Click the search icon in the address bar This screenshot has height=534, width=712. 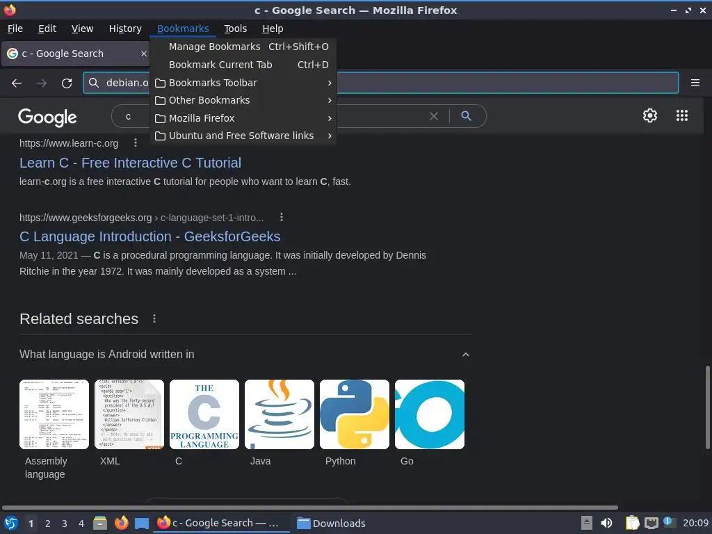(94, 83)
